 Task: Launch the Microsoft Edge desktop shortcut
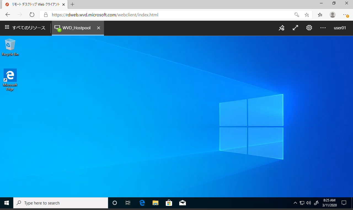(x=10, y=80)
